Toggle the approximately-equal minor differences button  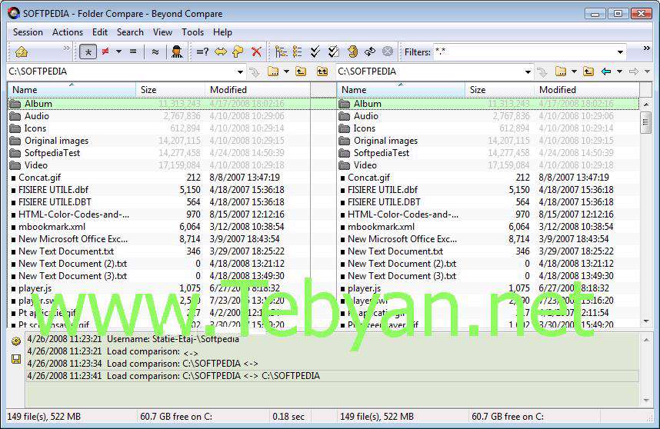(155, 52)
